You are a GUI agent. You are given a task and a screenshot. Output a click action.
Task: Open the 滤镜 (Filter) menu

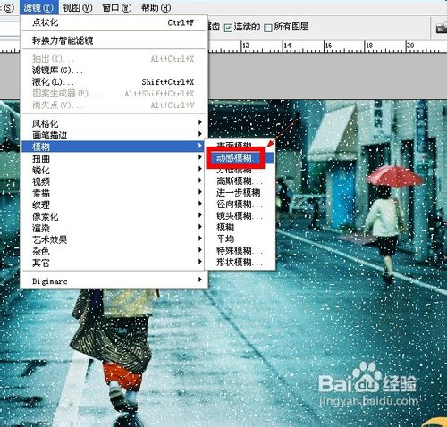click(x=38, y=7)
